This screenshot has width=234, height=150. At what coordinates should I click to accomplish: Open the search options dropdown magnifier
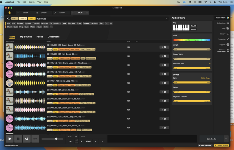point(8,19)
